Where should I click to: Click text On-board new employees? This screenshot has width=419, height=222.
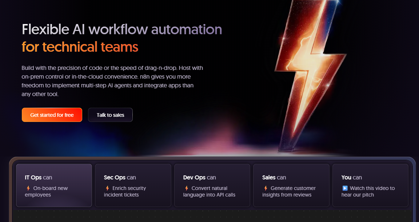coord(46,191)
